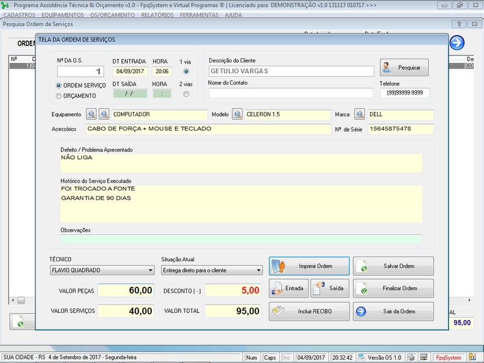Click the Nº de Série field

401,129
